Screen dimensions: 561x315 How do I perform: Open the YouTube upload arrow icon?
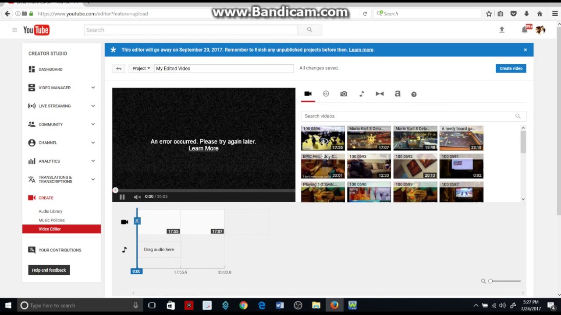(x=502, y=30)
